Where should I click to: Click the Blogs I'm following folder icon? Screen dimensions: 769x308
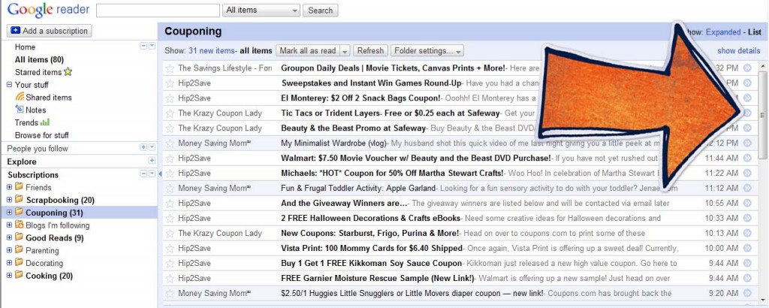click(x=19, y=225)
